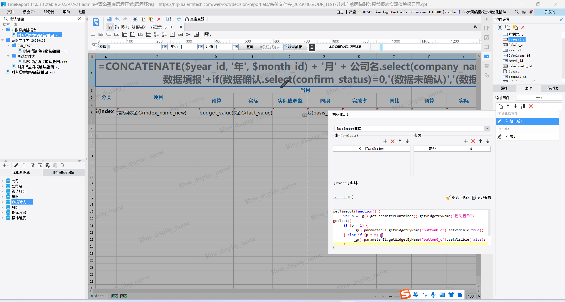Click the hyperlink chain icon in right sidebar
The width and height of the screenshot is (565, 302).
(x=487, y=75)
